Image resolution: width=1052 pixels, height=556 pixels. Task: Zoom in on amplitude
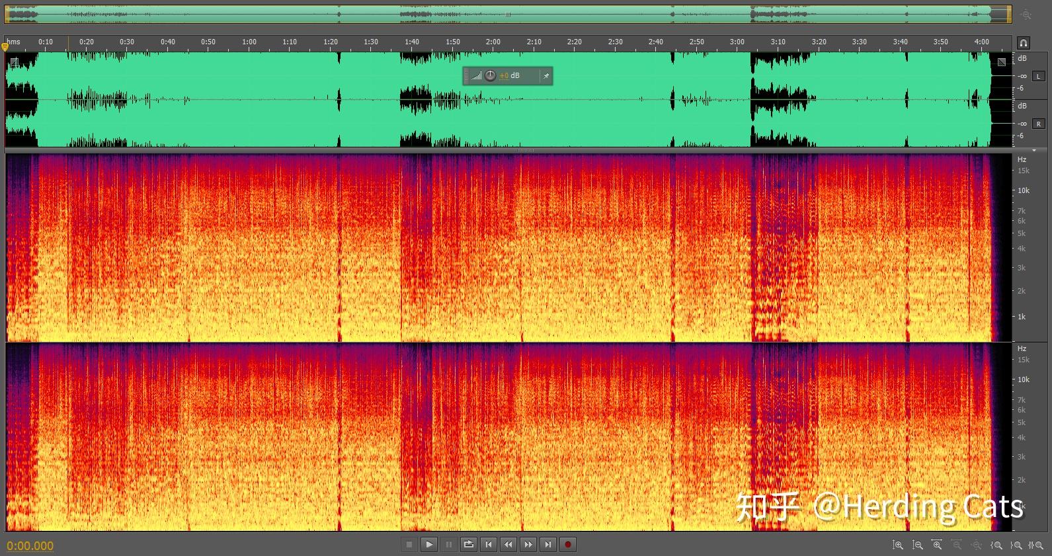898,545
